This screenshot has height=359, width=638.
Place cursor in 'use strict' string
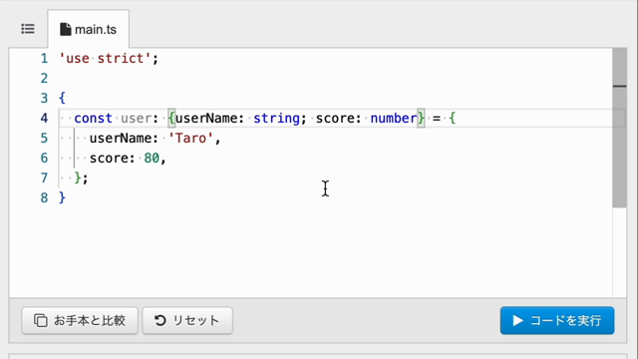pos(105,59)
